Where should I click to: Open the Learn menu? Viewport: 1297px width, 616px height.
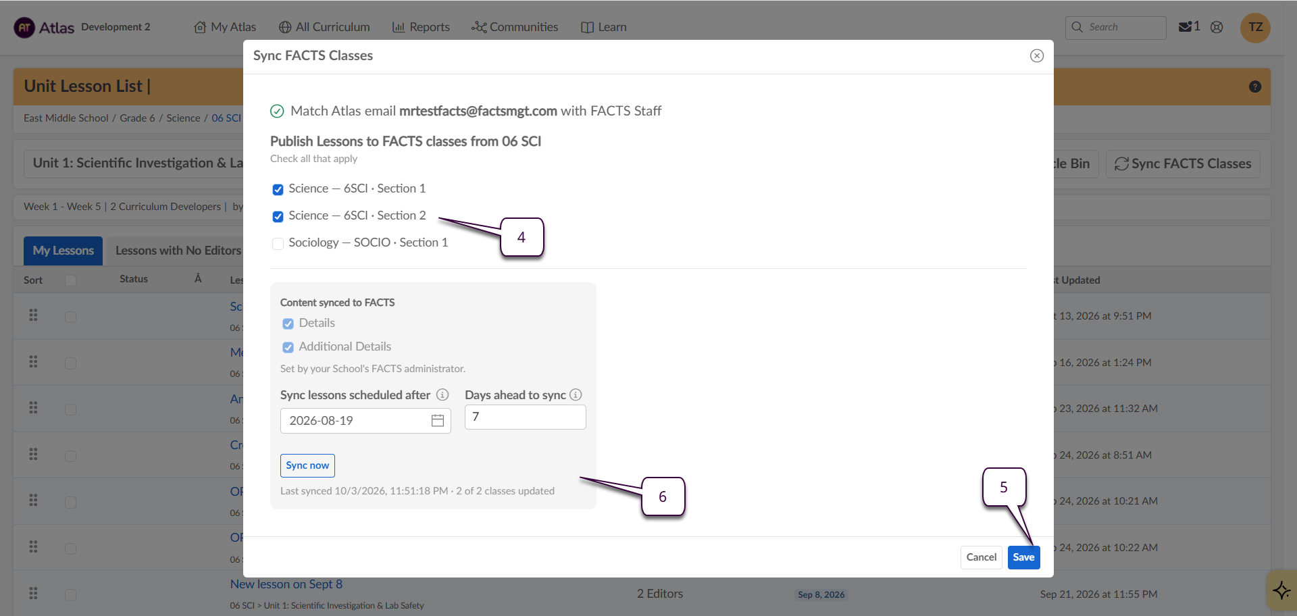pos(604,27)
